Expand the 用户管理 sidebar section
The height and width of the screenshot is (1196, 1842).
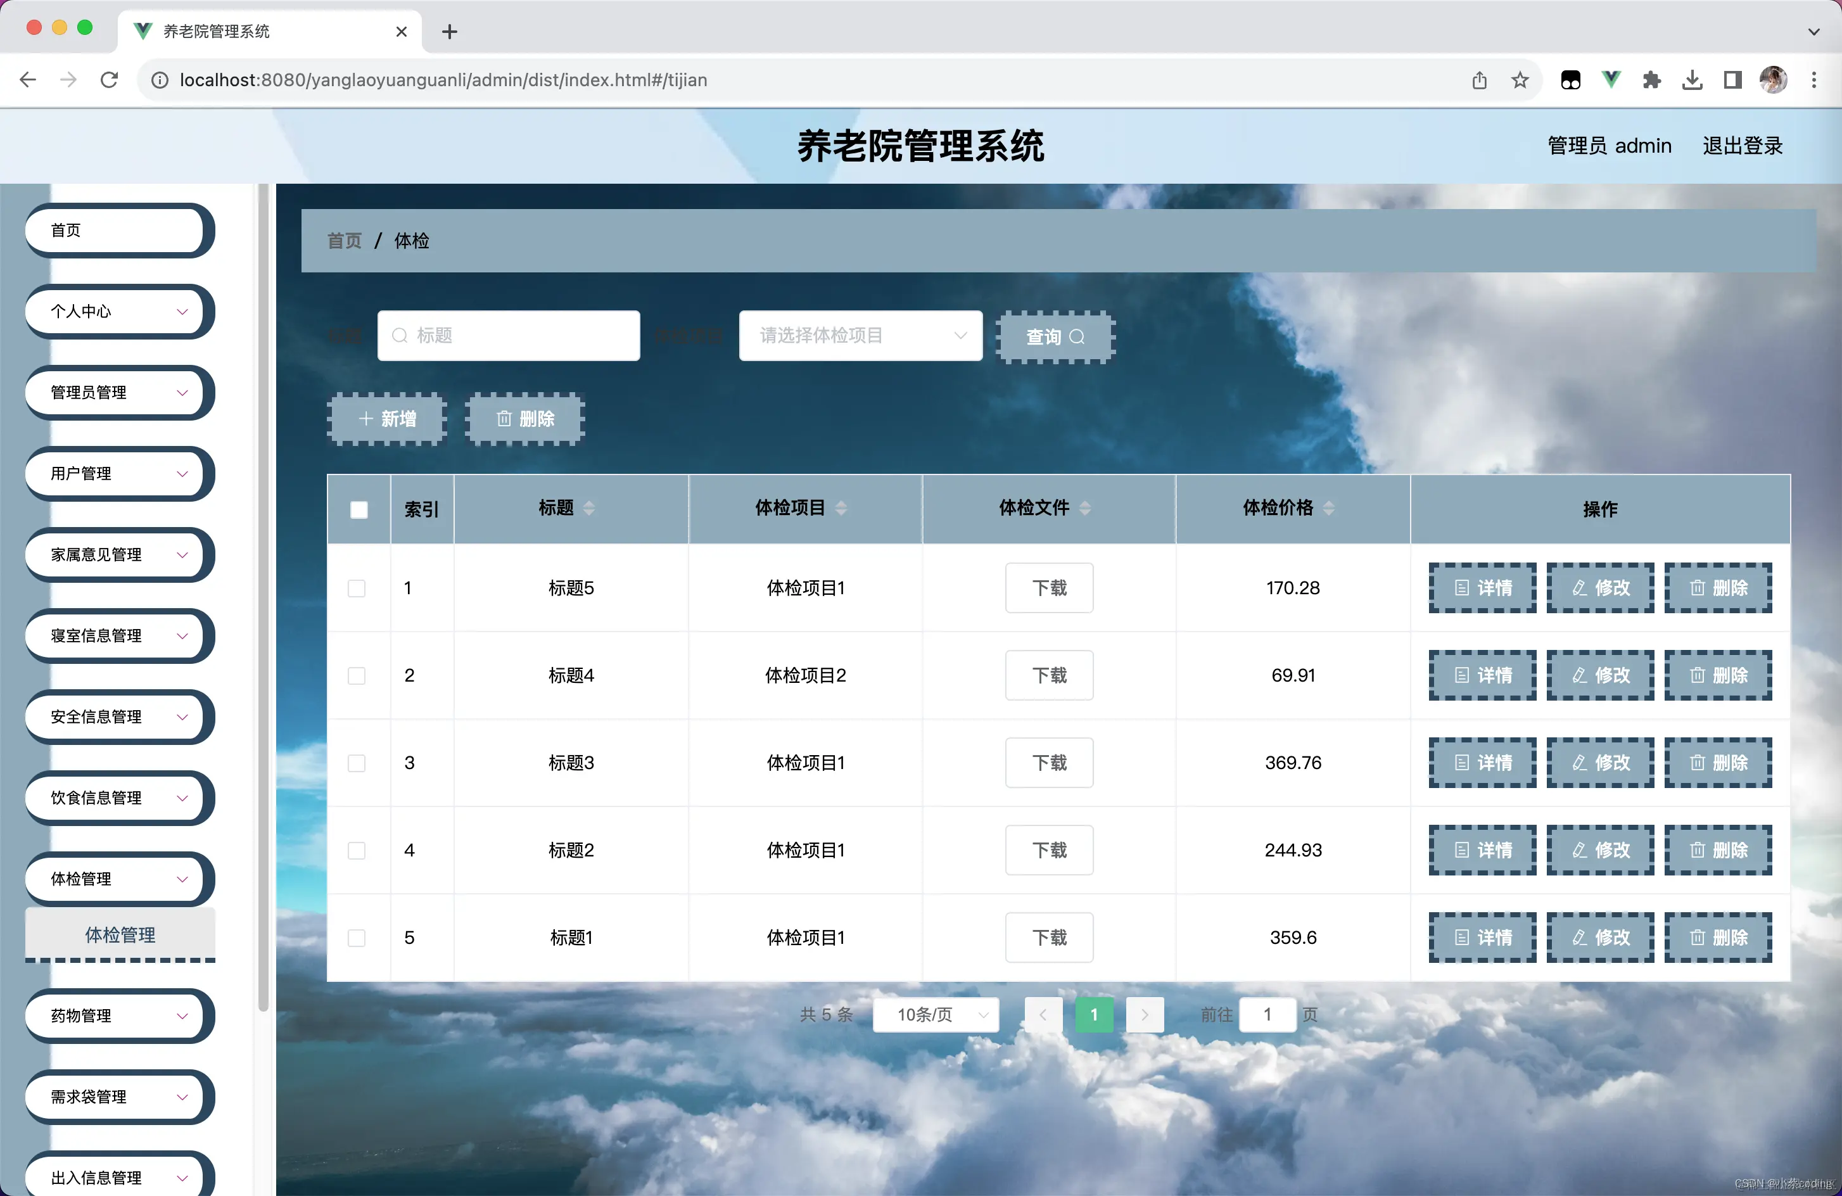[x=118, y=473]
